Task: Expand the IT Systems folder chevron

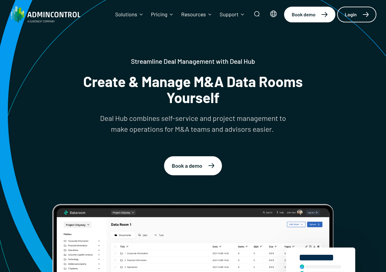Action: 99,268
